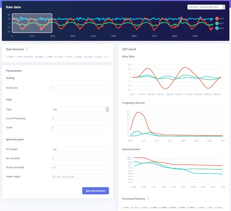The width and height of the screenshot is (231, 211).
Task: Copy raw features using clipboard icon
Action: point(27,49)
